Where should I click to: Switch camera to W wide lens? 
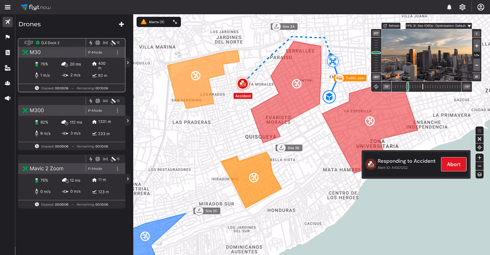[477, 77]
